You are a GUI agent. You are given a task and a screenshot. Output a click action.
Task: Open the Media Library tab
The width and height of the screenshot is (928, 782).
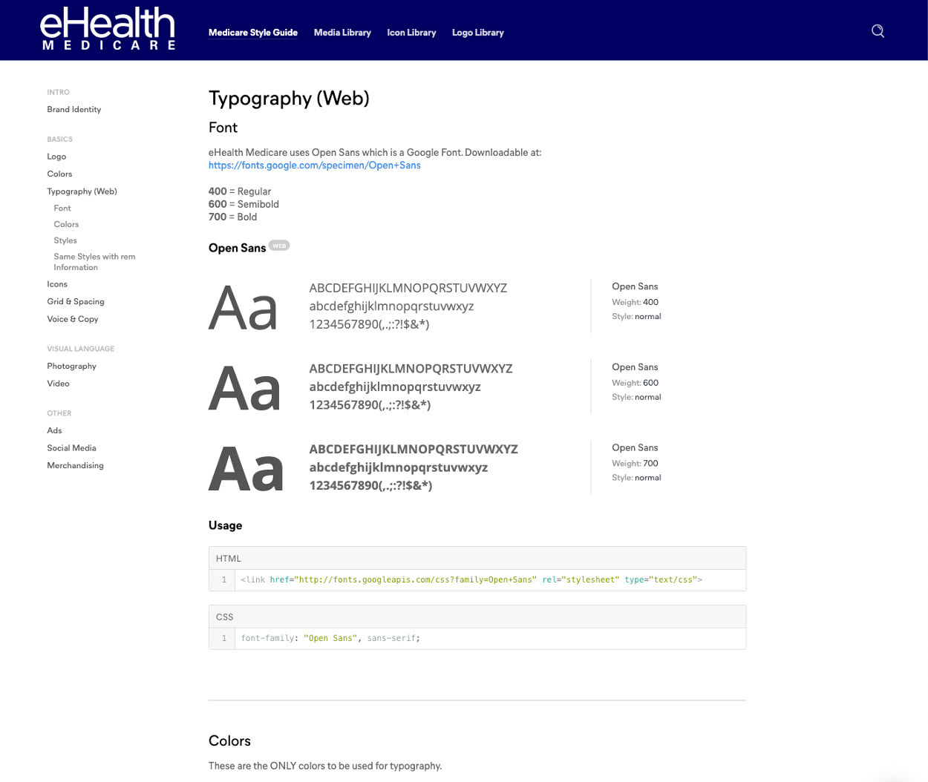[342, 33]
